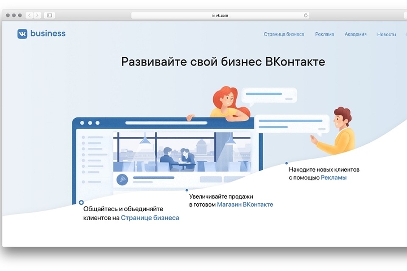Click the lock icon in address bar
The image size is (407, 271).
point(213,15)
